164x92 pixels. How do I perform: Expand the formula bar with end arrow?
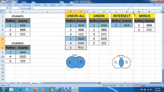[163, 8]
